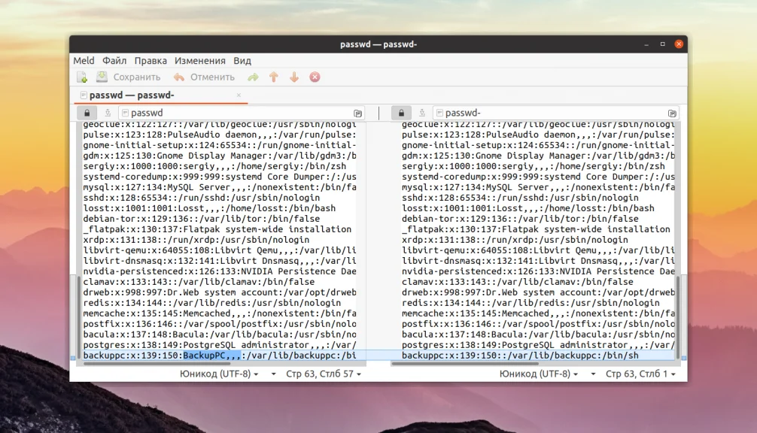Click libvirt-qemu line in right pane
The height and width of the screenshot is (433, 757).
coord(538,250)
